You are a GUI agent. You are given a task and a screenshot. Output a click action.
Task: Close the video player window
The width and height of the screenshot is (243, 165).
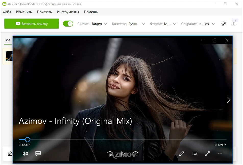click(227, 40)
